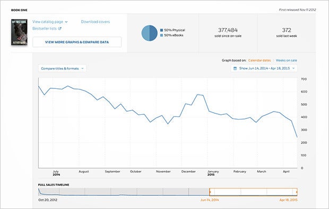Viewport: 329px width, 209px height.
Task: Click View More Graphs & Compare Data button
Action: coord(77,42)
